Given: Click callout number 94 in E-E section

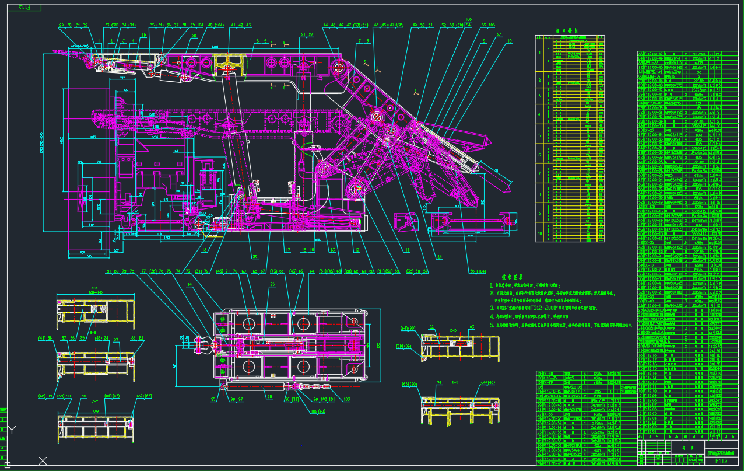Looking at the screenshot, I should 439,383.
